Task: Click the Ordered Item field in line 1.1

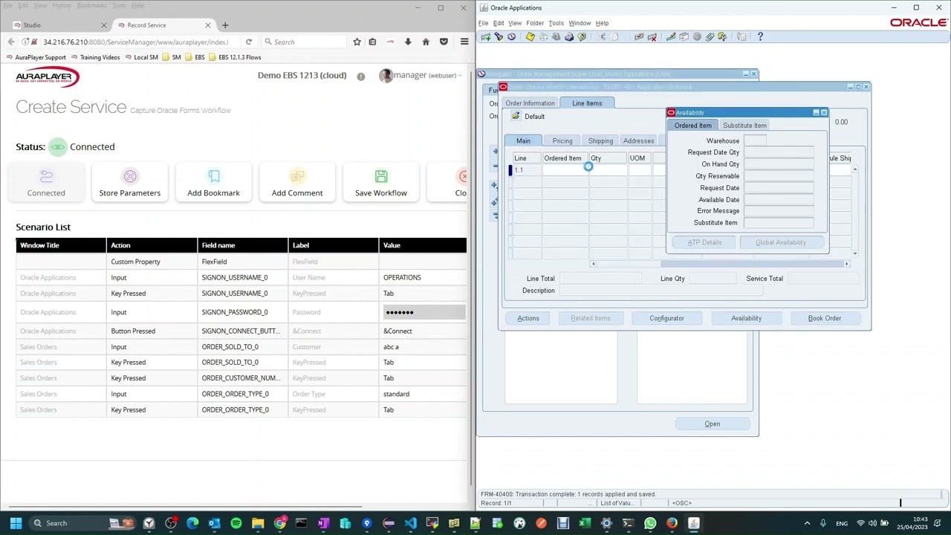Action: coord(565,170)
